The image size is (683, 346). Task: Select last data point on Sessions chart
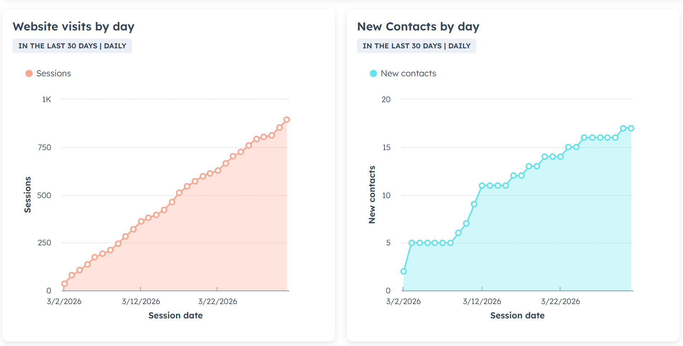[287, 120]
